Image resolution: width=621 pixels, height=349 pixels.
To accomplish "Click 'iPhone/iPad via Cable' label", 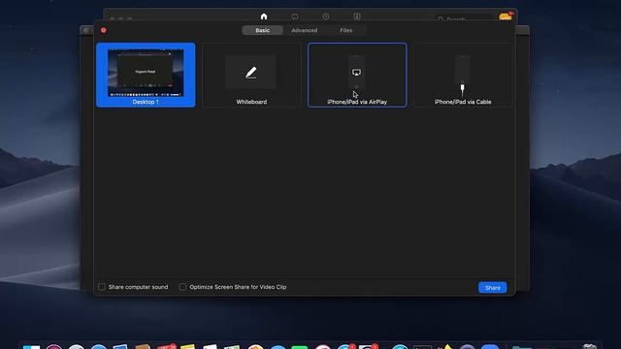I will tap(463, 102).
